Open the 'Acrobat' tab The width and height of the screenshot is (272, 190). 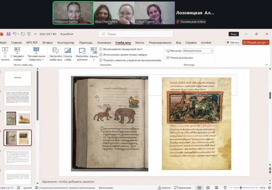pos(206,42)
